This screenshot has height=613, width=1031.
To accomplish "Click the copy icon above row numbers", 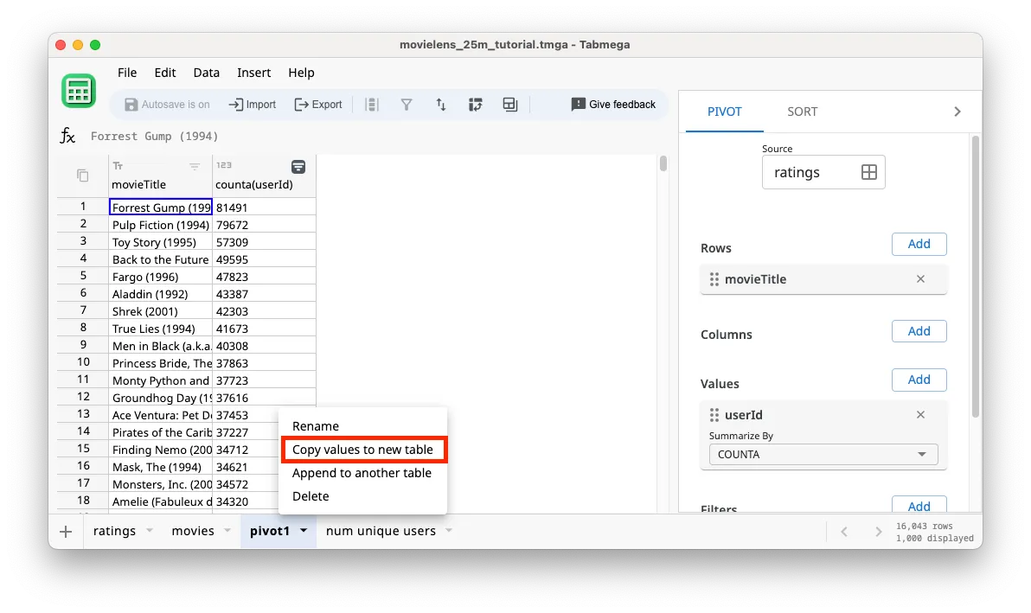I will 80,174.
